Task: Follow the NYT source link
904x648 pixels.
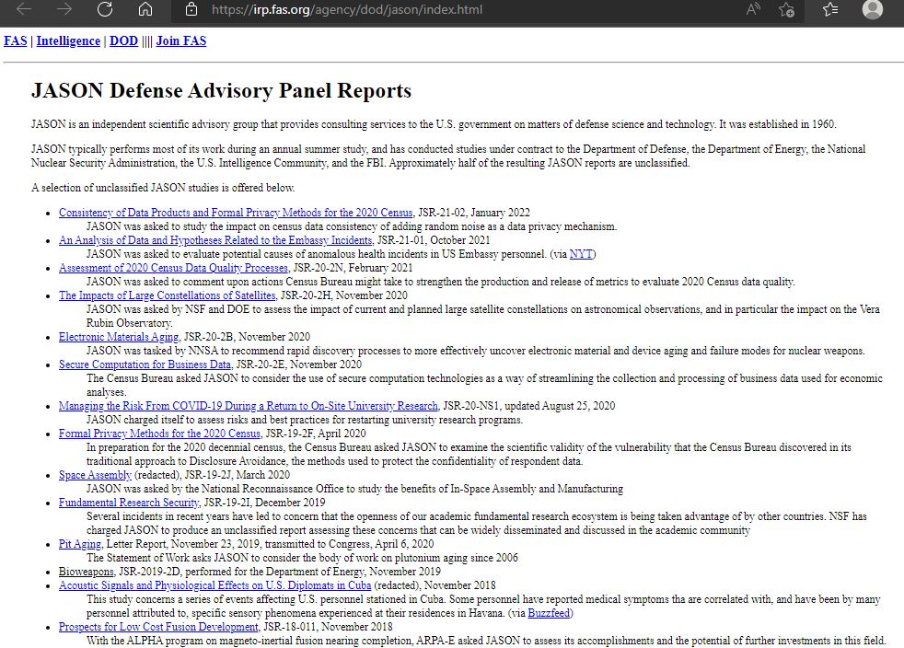Action: 581,254
